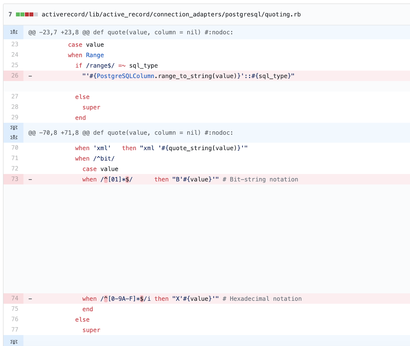Select line number 23
The width and height of the screenshot is (410, 346).
(x=15, y=44)
